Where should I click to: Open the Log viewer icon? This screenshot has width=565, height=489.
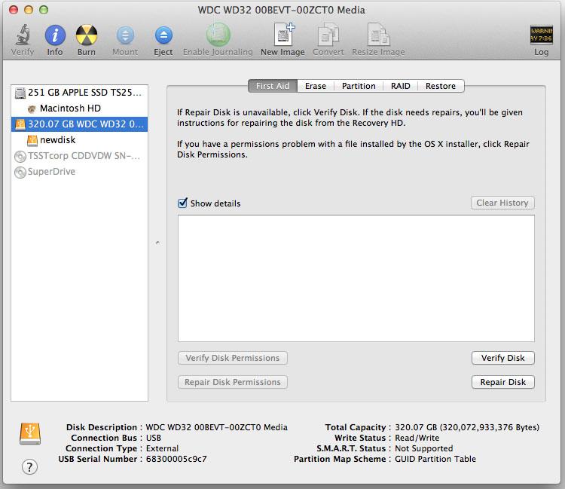(541, 35)
